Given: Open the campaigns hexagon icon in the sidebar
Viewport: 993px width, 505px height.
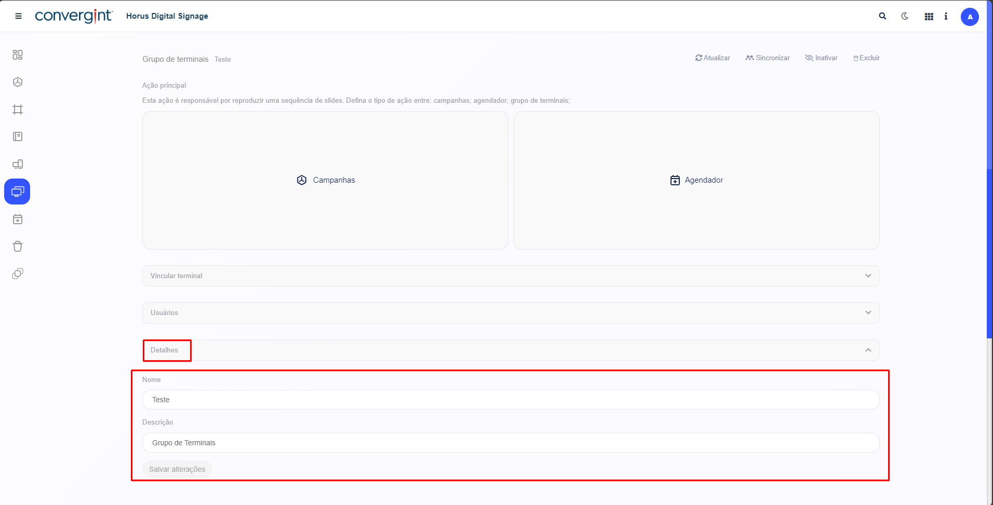Looking at the screenshot, I should (18, 82).
